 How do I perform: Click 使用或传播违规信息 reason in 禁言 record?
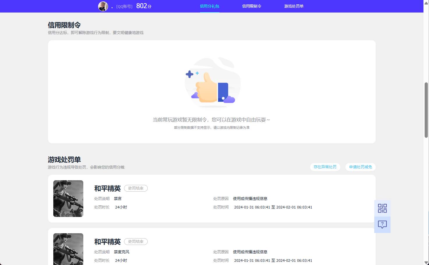pyautogui.click(x=250, y=199)
